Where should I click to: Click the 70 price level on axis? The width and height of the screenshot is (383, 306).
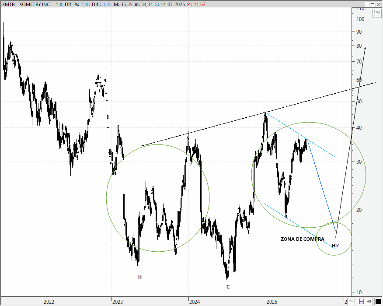tap(359, 61)
